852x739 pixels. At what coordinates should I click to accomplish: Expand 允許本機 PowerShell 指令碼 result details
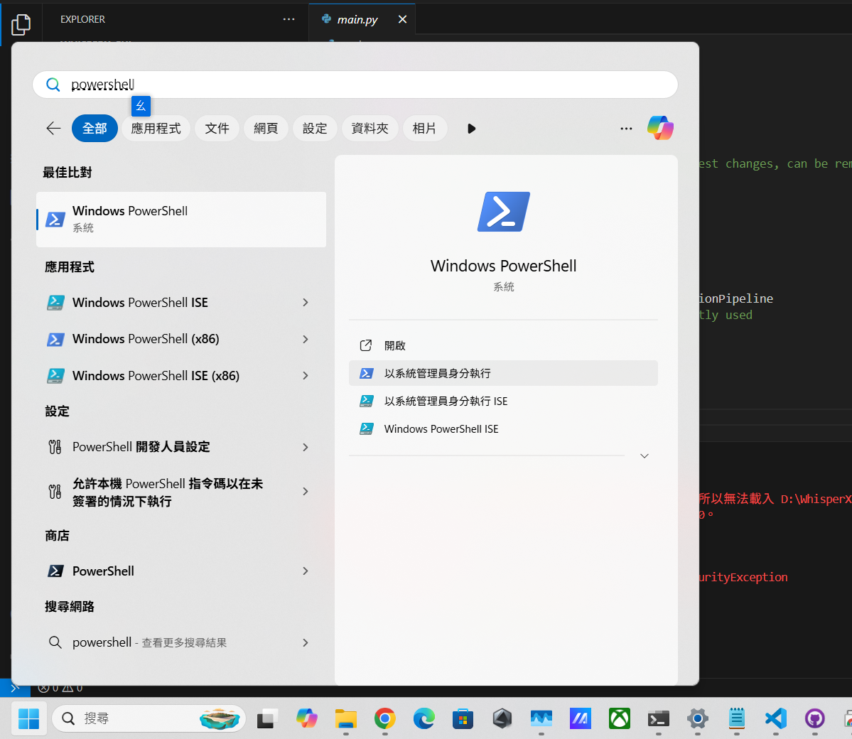[306, 492]
